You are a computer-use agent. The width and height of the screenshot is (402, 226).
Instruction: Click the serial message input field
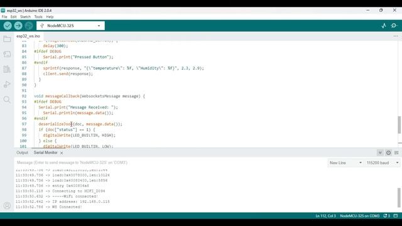pyautogui.click(x=170, y=163)
